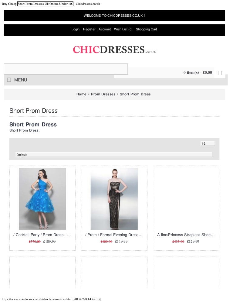Click the CHICDRESSES.co.uk logo

[x=114, y=50]
